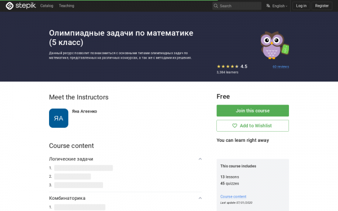338x211 pixels.
Task: Click the Free price label
Action: click(x=223, y=96)
